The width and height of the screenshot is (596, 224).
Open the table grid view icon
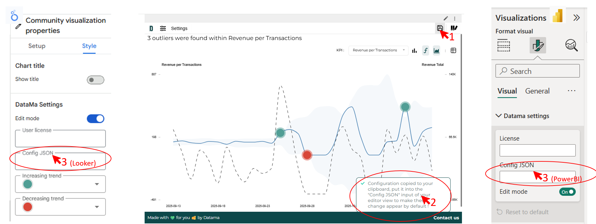(453, 51)
